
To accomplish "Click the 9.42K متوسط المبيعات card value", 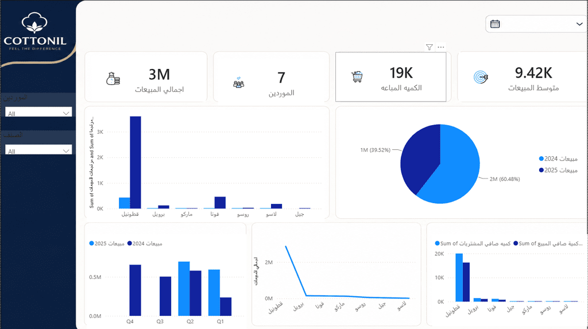I will click(533, 73).
